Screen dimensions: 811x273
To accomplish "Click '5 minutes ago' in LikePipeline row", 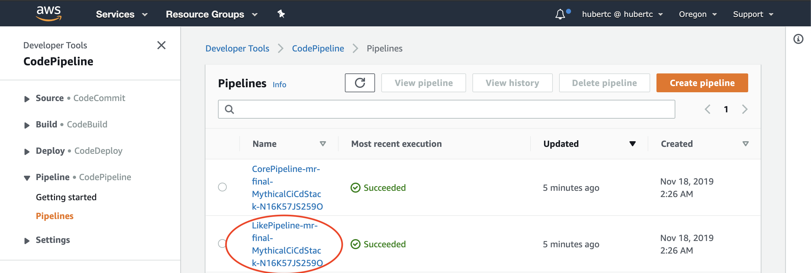I will 571,244.
